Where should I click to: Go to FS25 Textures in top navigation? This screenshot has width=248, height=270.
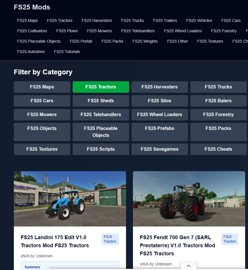click(210, 41)
